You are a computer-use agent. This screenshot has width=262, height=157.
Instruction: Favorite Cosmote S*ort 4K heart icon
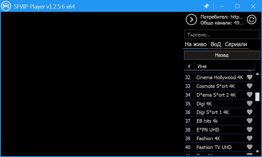[x=250, y=86]
